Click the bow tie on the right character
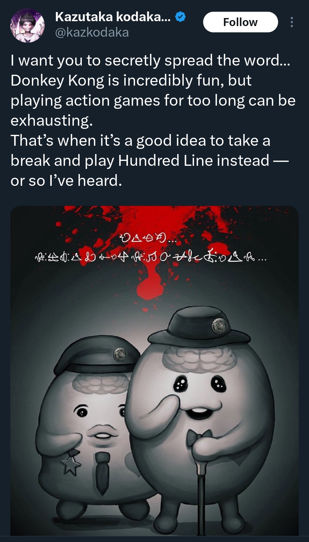Image resolution: width=309 pixels, height=542 pixels. pyautogui.click(x=198, y=437)
